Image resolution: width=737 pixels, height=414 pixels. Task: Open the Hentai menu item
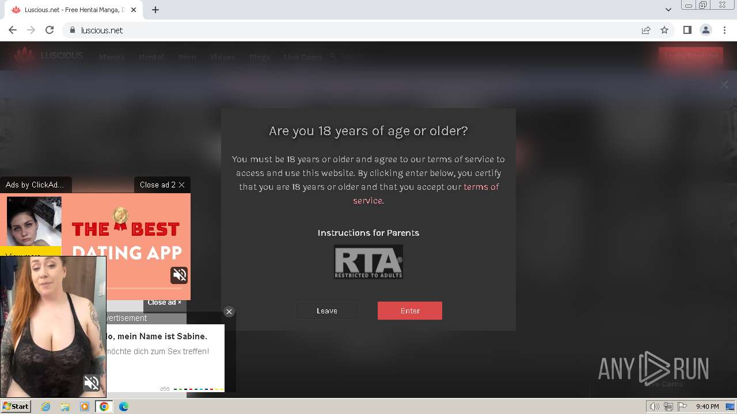[x=151, y=57]
